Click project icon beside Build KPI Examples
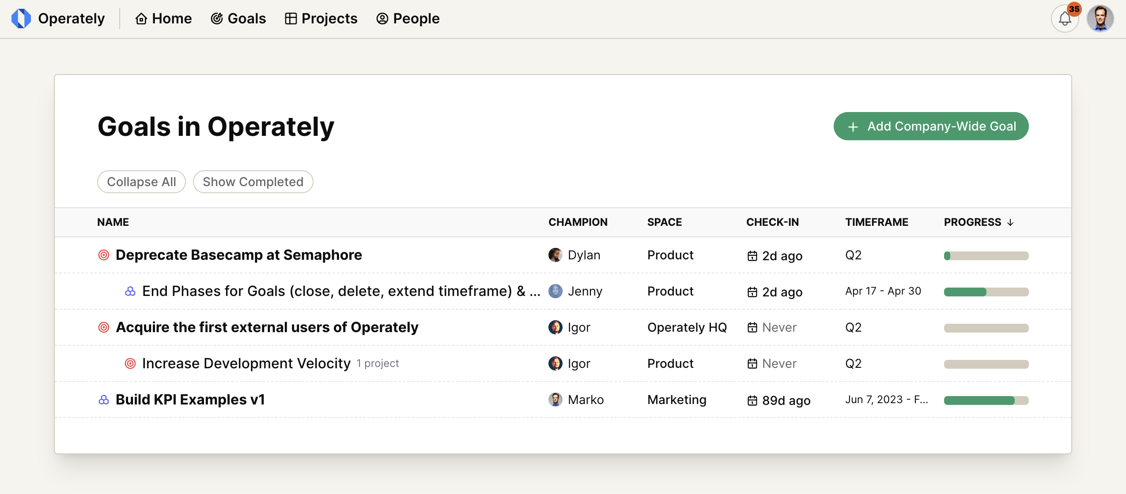1126x494 pixels. (x=104, y=400)
